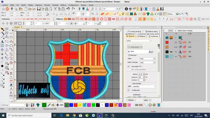
Task: Click the eyedropper icon in the color toolbar
Action: coord(49,105)
